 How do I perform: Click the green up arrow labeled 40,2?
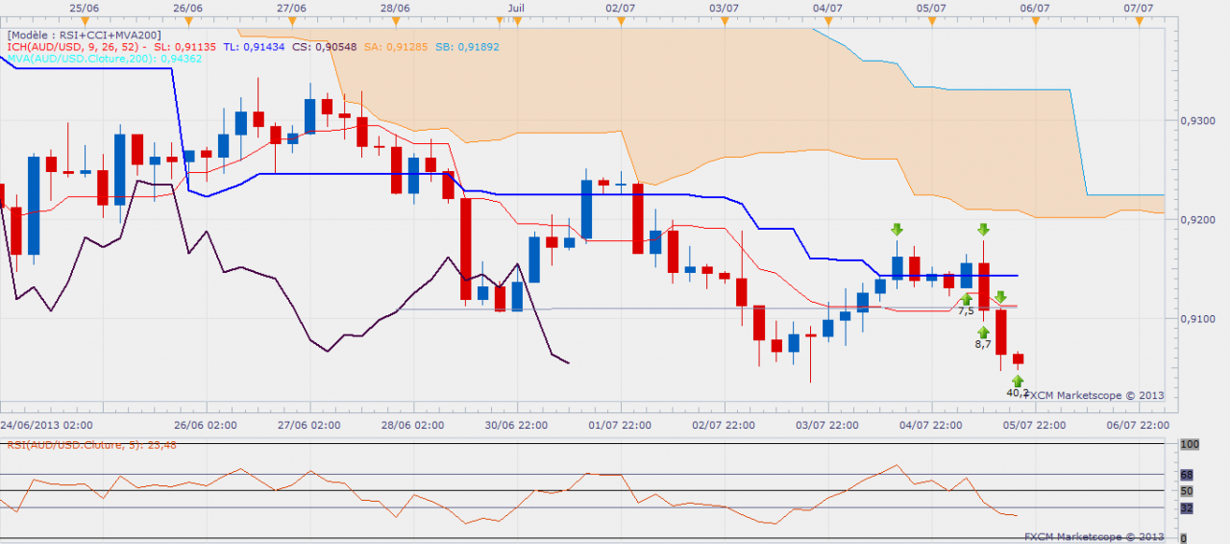(1018, 381)
